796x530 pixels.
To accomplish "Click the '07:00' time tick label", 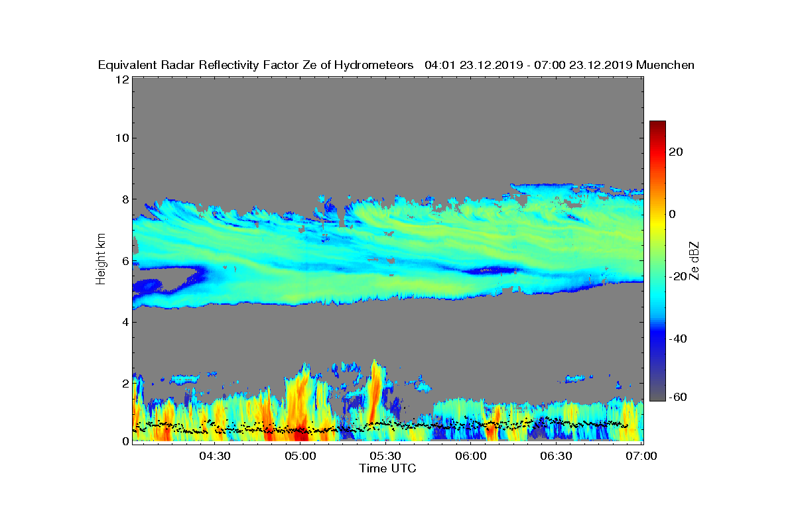I will point(641,456).
